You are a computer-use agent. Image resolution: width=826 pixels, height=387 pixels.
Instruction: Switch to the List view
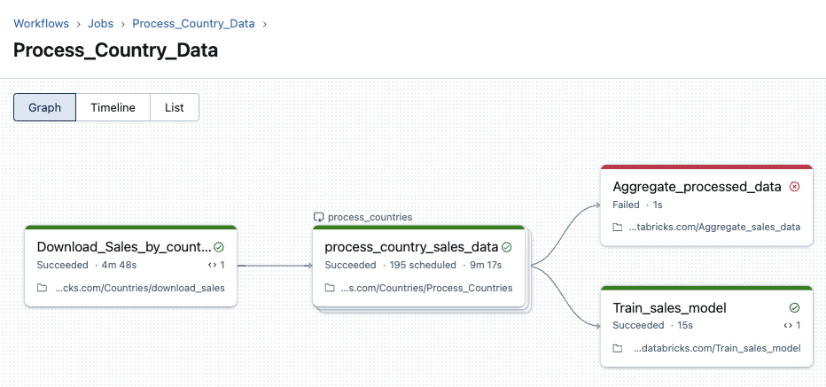point(174,107)
